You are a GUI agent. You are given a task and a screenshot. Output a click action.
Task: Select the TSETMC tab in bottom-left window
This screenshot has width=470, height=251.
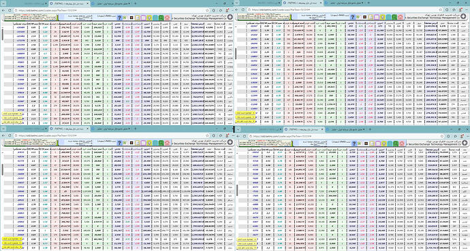click(69, 129)
